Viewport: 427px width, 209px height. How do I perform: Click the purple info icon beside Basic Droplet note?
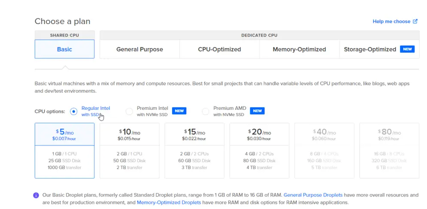click(x=36, y=195)
